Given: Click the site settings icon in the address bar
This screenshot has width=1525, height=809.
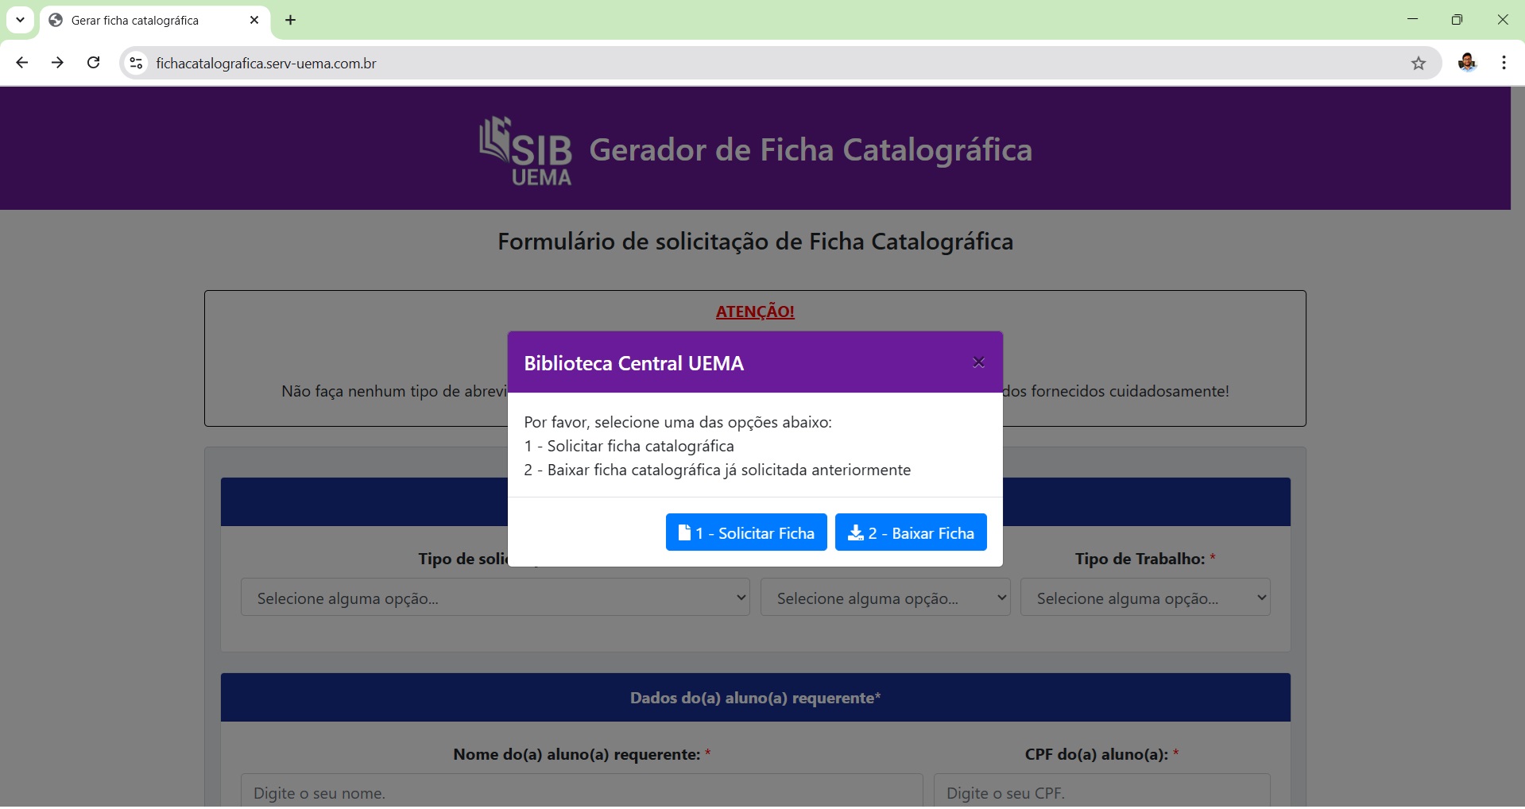Looking at the screenshot, I should click(135, 64).
